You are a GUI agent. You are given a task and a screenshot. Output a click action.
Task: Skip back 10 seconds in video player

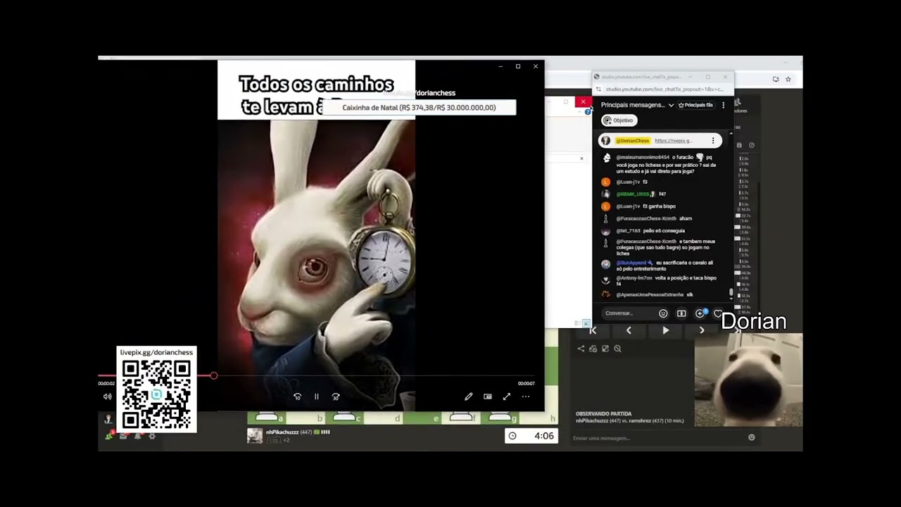(x=297, y=396)
